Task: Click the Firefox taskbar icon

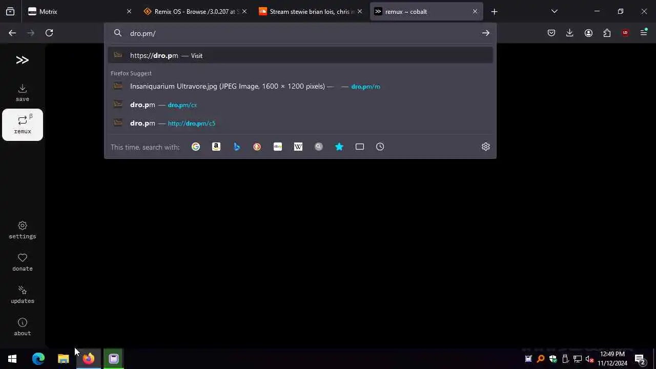Action: point(89,359)
